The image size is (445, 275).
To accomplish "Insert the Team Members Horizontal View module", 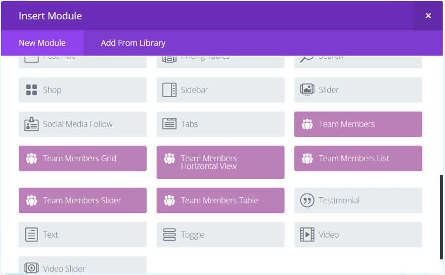I will [220, 162].
